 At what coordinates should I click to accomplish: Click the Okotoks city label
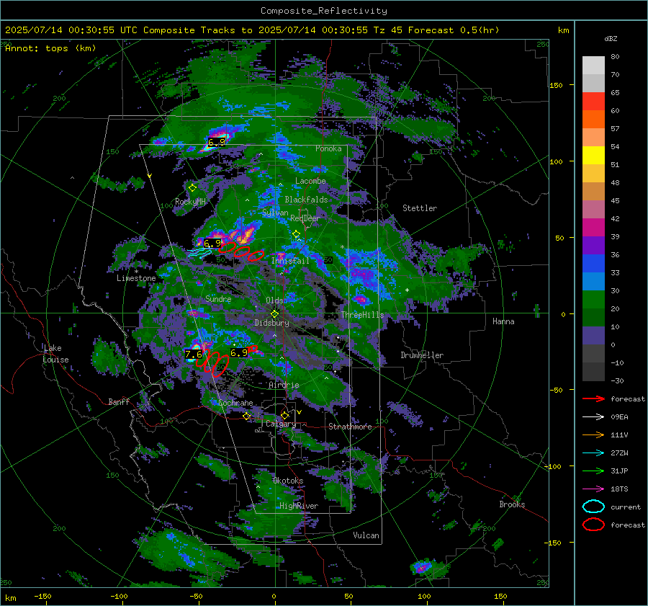[x=288, y=481]
